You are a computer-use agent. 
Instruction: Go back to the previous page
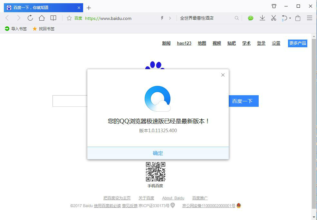point(7,18)
